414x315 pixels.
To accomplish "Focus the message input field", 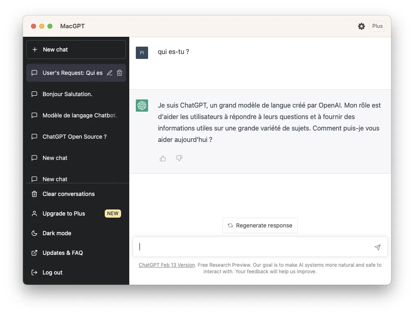I will [260, 247].
